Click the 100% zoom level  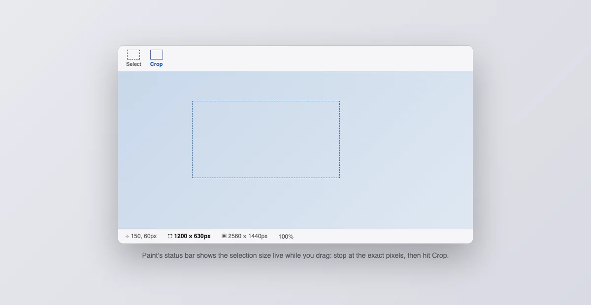coord(286,237)
